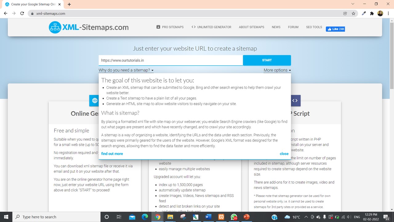Image resolution: width=394 pixels, height=222 pixels.
Task: Switch the ENG input language indicator
Action: coord(357,217)
